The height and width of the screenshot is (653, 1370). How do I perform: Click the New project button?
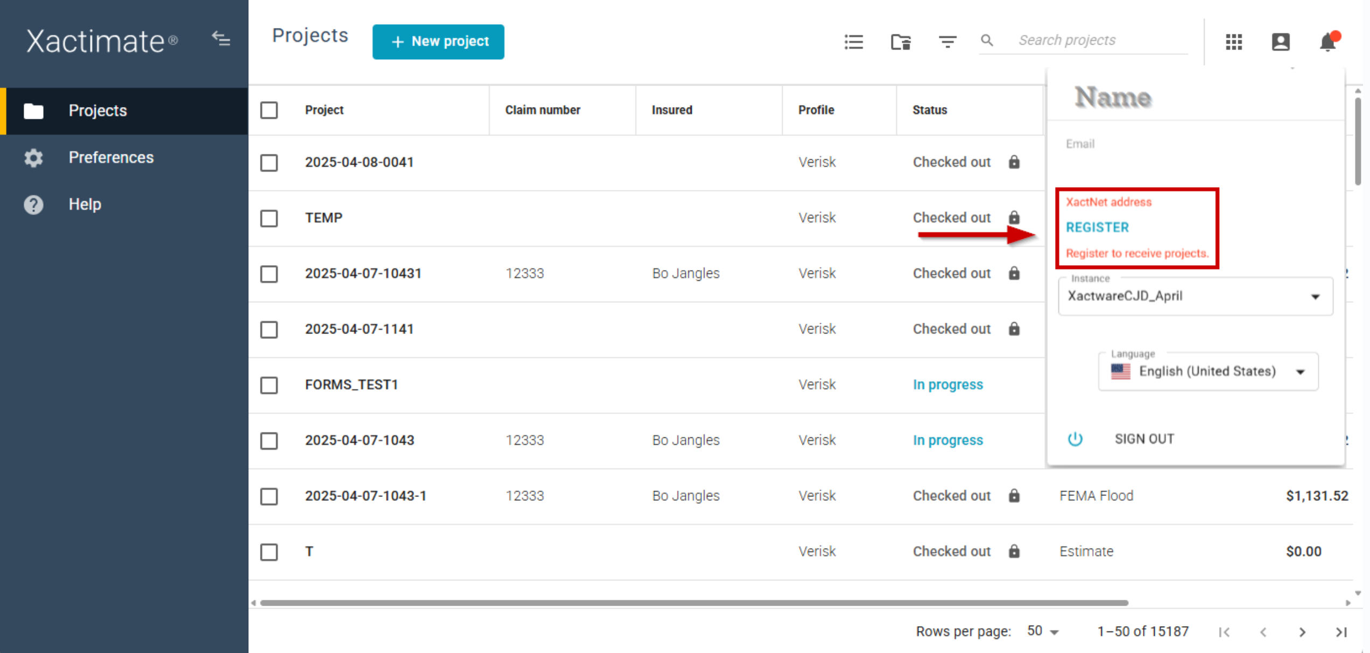click(x=438, y=41)
